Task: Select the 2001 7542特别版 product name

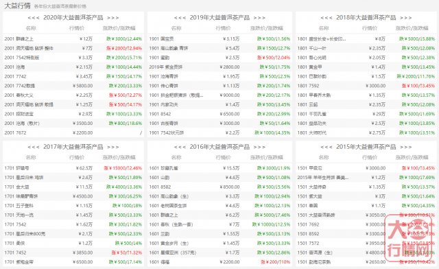Action: [x=22, y=58]
